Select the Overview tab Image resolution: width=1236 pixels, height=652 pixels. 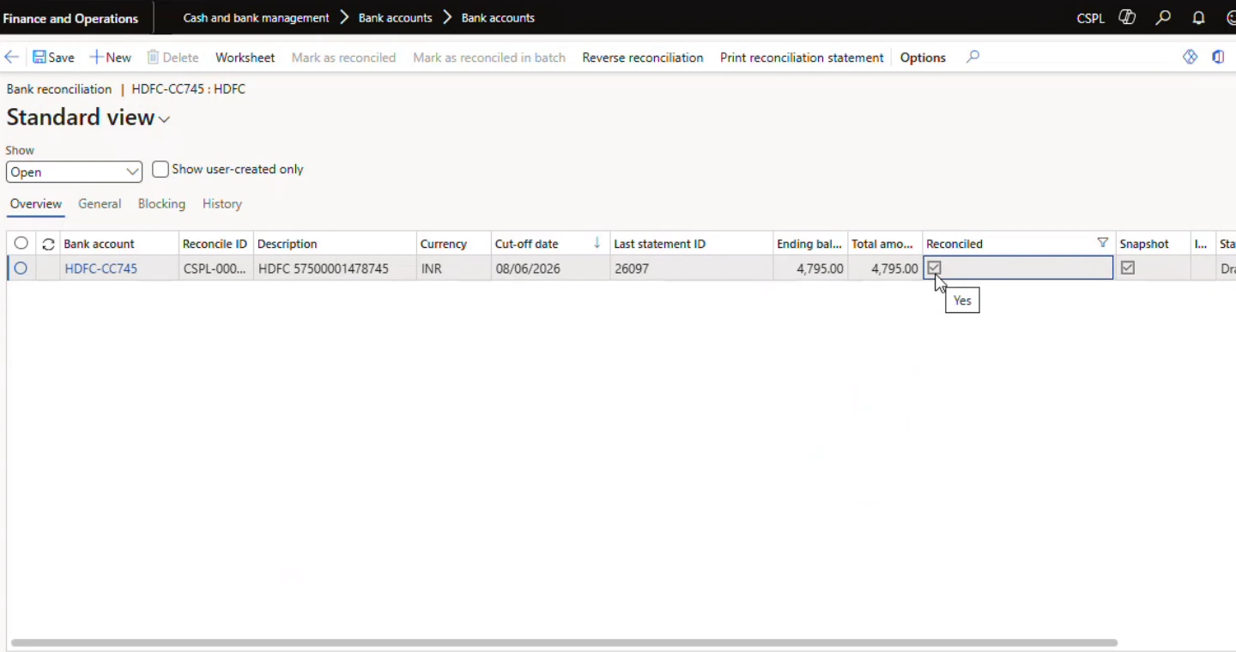(36, 204)
